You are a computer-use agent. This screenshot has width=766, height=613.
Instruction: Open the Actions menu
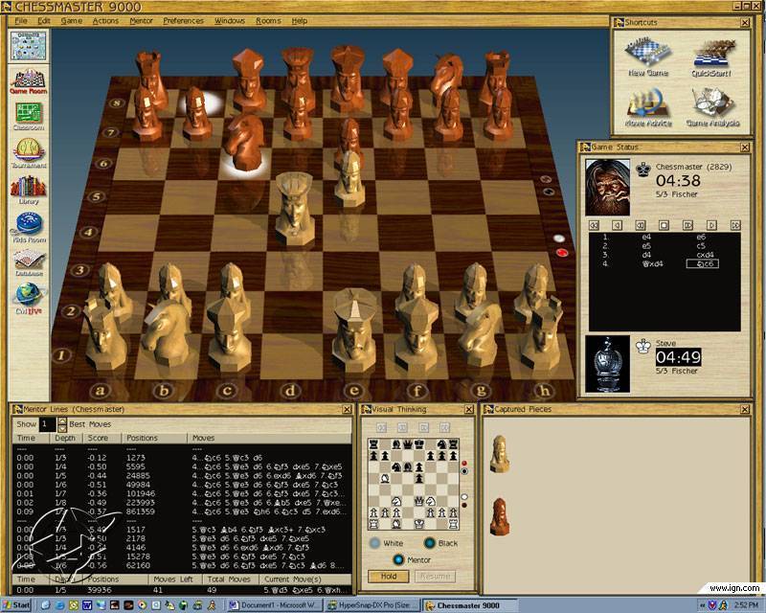pos(105,21)
